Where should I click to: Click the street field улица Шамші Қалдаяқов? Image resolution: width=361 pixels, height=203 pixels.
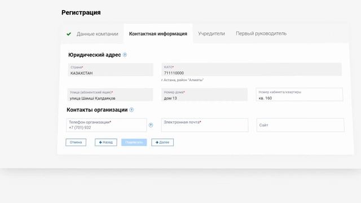pyautogui.click(x=110, y=95)
